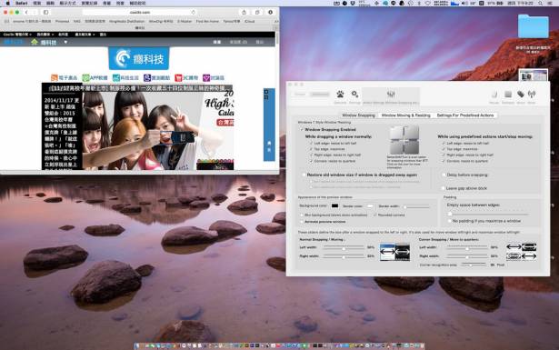This screenshot has width=559, height=350.
Task: Switch to Window Moving & Resizing tab
Action: click(x=405, y=115)
